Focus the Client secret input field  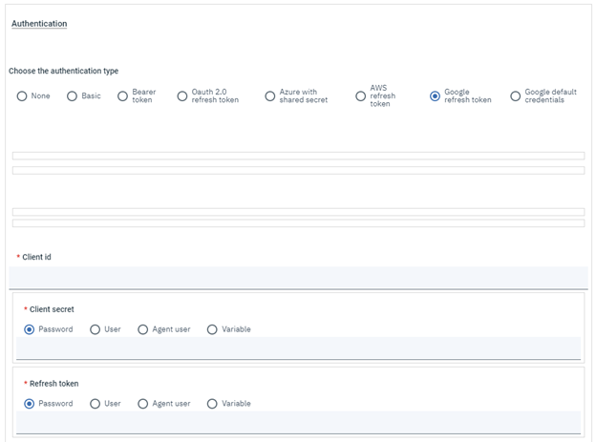pos(298,348)
